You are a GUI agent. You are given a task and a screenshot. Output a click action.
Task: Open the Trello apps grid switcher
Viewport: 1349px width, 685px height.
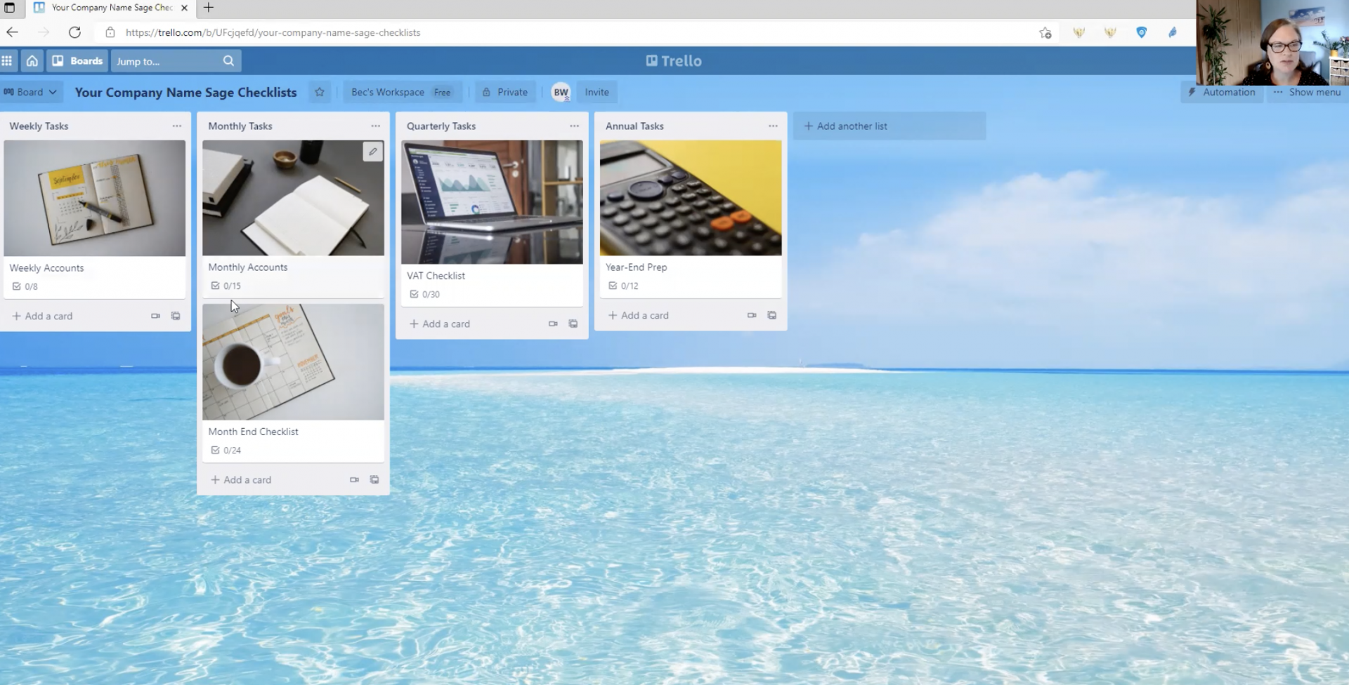[x=7, y=61]
